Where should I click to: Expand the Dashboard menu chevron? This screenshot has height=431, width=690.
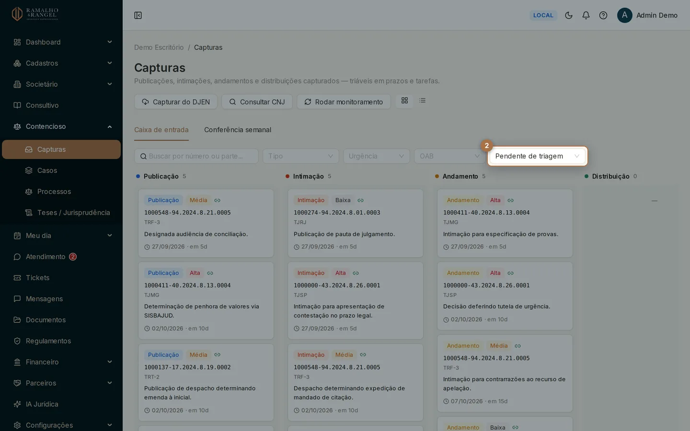[110, 42]
